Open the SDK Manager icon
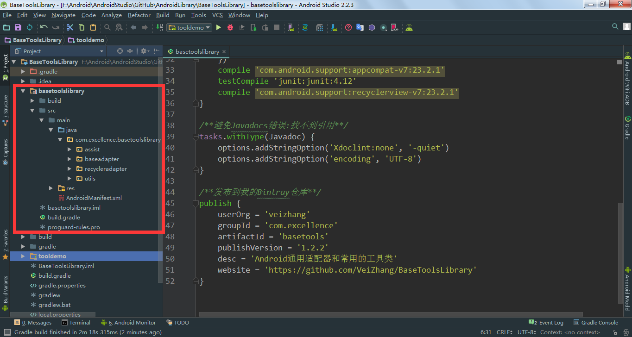The image size is (632, 337). click(334, 28)
